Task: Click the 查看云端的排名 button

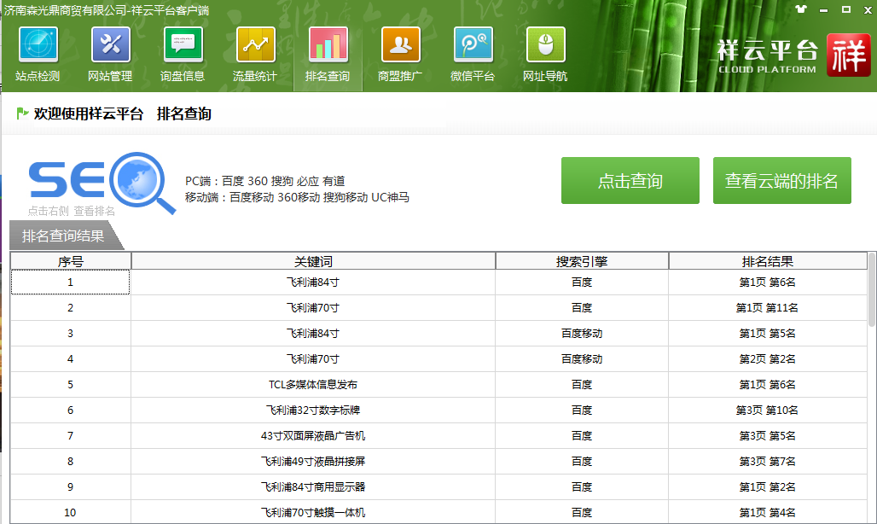Action: coord(782,181)
